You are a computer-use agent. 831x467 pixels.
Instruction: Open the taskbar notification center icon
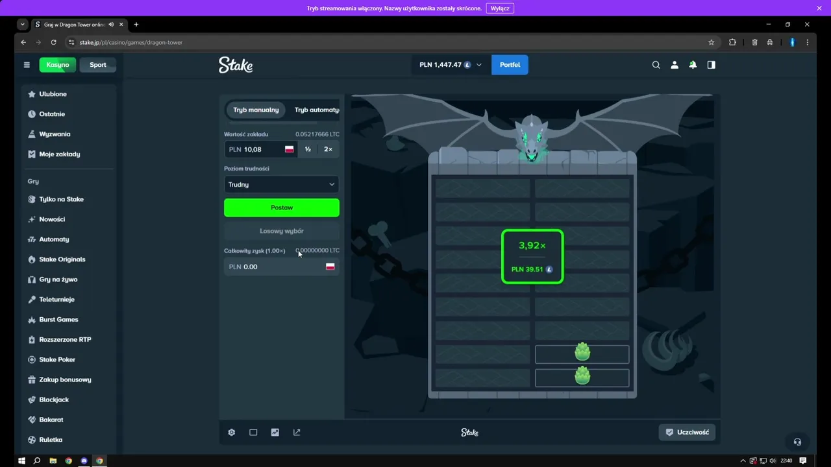click(x=803, y=461)
